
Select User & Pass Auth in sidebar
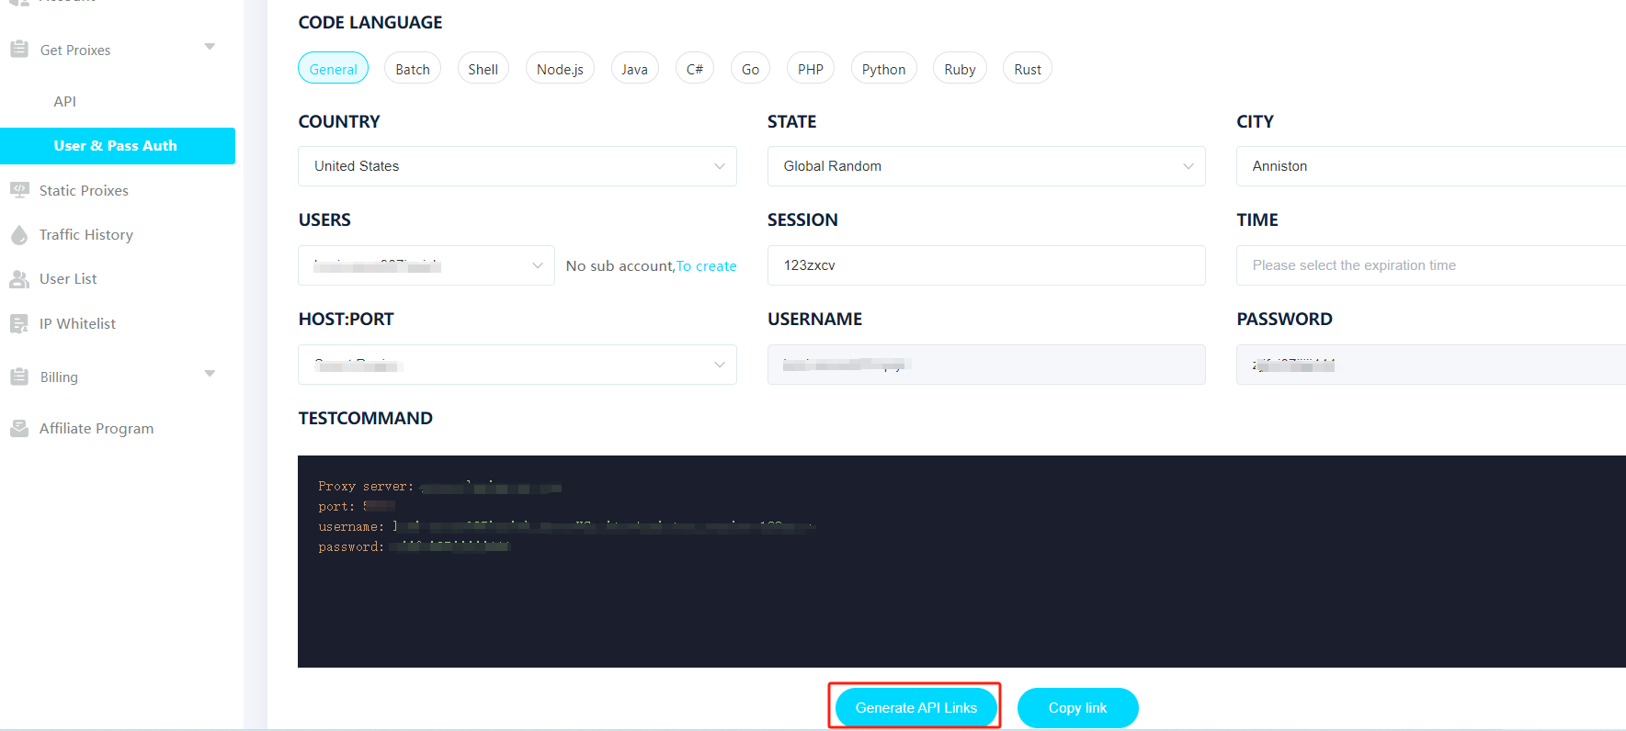point(116,146)
